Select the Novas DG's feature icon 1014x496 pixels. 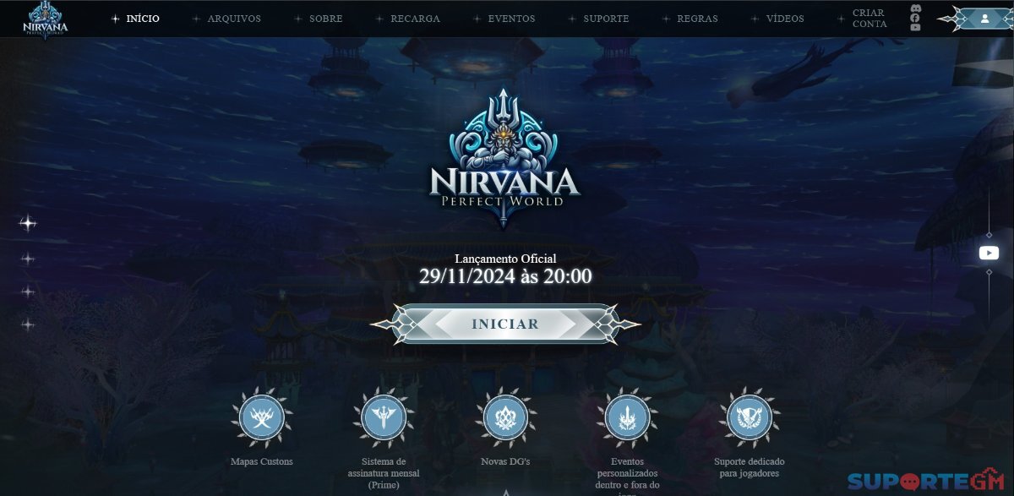coord(505,417)
